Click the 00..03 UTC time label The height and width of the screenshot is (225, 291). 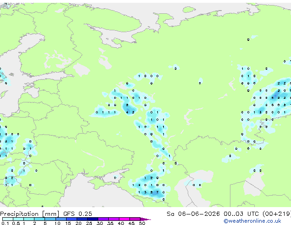tap(241, 214)
